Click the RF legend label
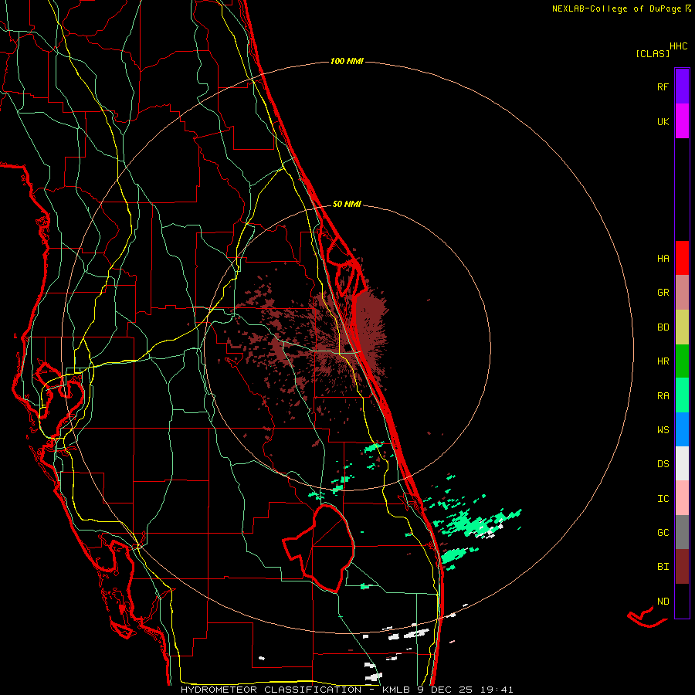695x695 pixels. pyautogui.click(x=663, y=86)
